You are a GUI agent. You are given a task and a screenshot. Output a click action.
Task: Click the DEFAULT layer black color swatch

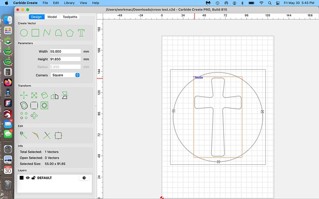[x=21, y=178]
